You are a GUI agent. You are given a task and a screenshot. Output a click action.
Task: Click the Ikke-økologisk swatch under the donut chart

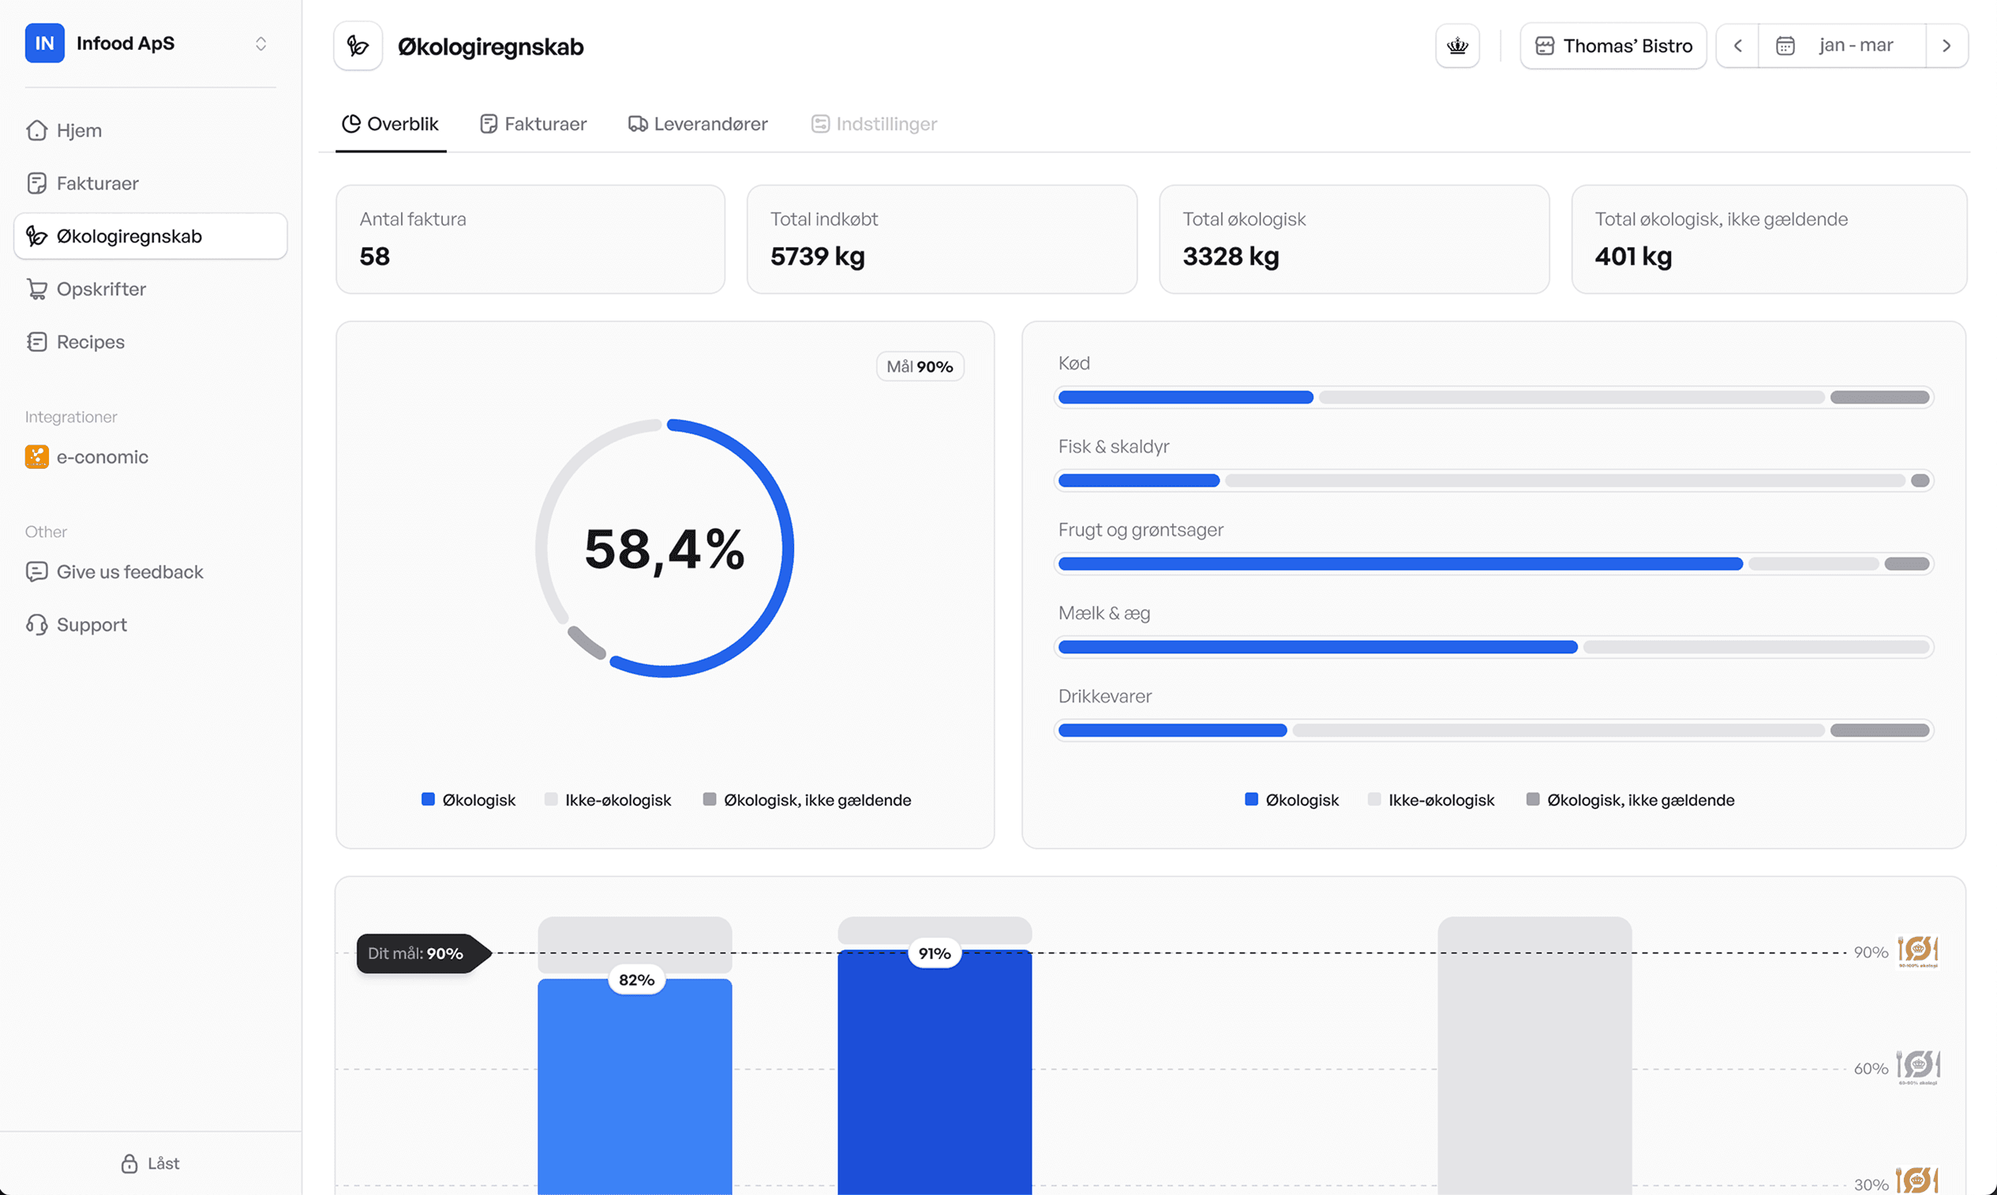pyautogui.click(x=551, y=799)
